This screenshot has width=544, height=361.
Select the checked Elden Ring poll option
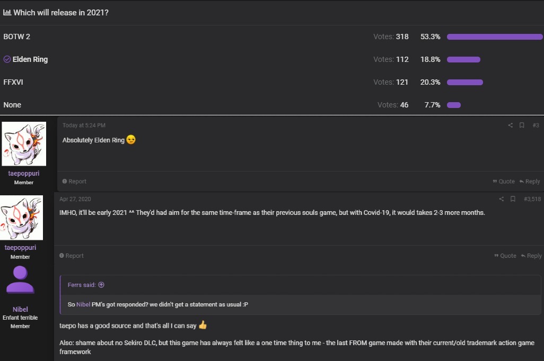(x=25, y=59)
